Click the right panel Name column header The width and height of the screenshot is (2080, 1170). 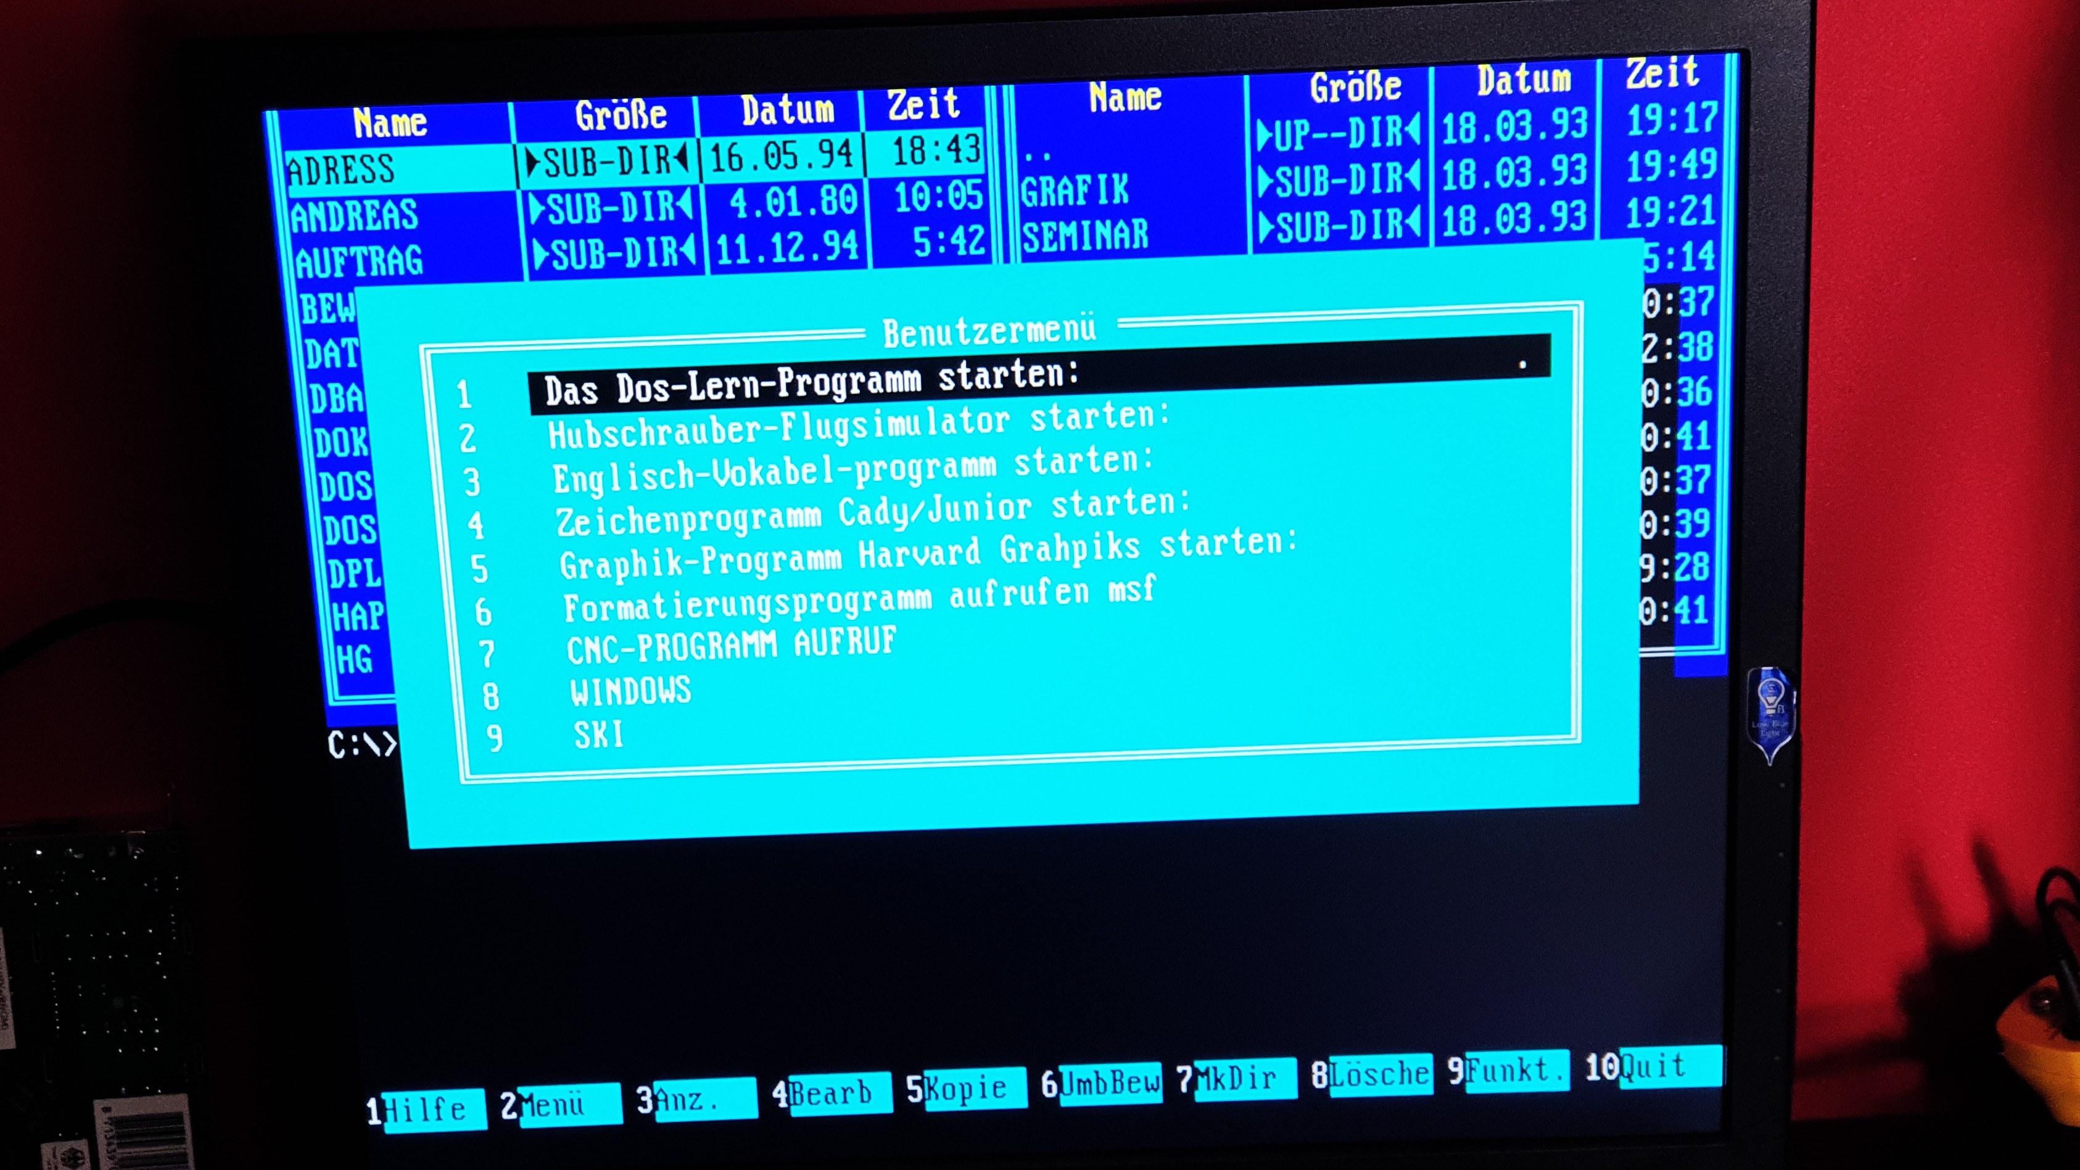[x=1125, y=97]
